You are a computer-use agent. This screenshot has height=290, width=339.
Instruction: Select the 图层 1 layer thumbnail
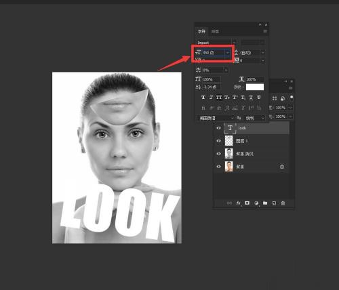(229, 141)
